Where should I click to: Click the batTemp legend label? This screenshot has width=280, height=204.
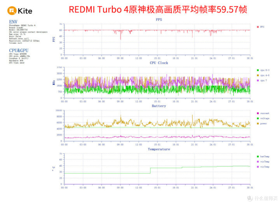(x=265, y=157)
